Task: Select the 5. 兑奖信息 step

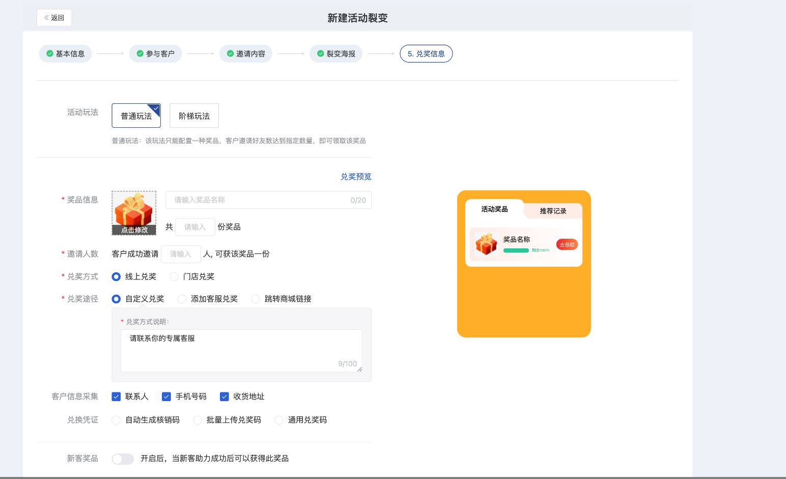Action: pyautogui.click(x=426, y=53)
